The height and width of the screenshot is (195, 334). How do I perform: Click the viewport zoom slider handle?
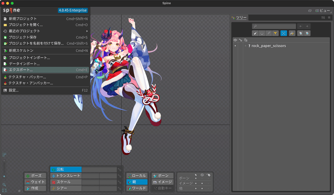click(x=4, y=177)
